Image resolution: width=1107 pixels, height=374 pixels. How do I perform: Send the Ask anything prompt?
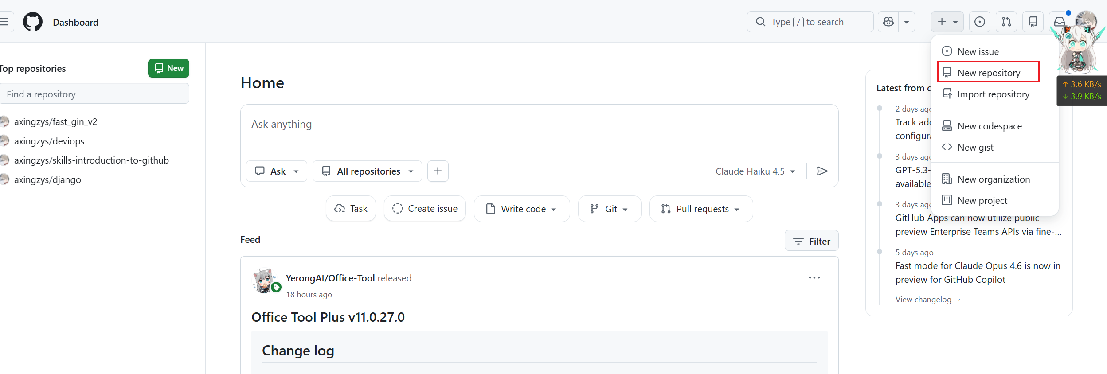coord(822,171)
